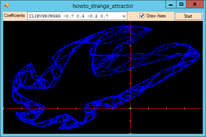Click the Draw Axes label text
Image resolution: width=206 pixels, height=137 pixels.
[x=156, y=16]
